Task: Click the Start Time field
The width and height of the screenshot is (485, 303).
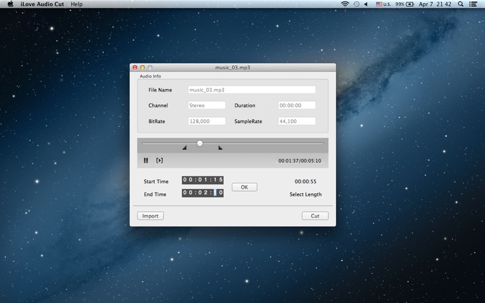Action: (202, 180)
